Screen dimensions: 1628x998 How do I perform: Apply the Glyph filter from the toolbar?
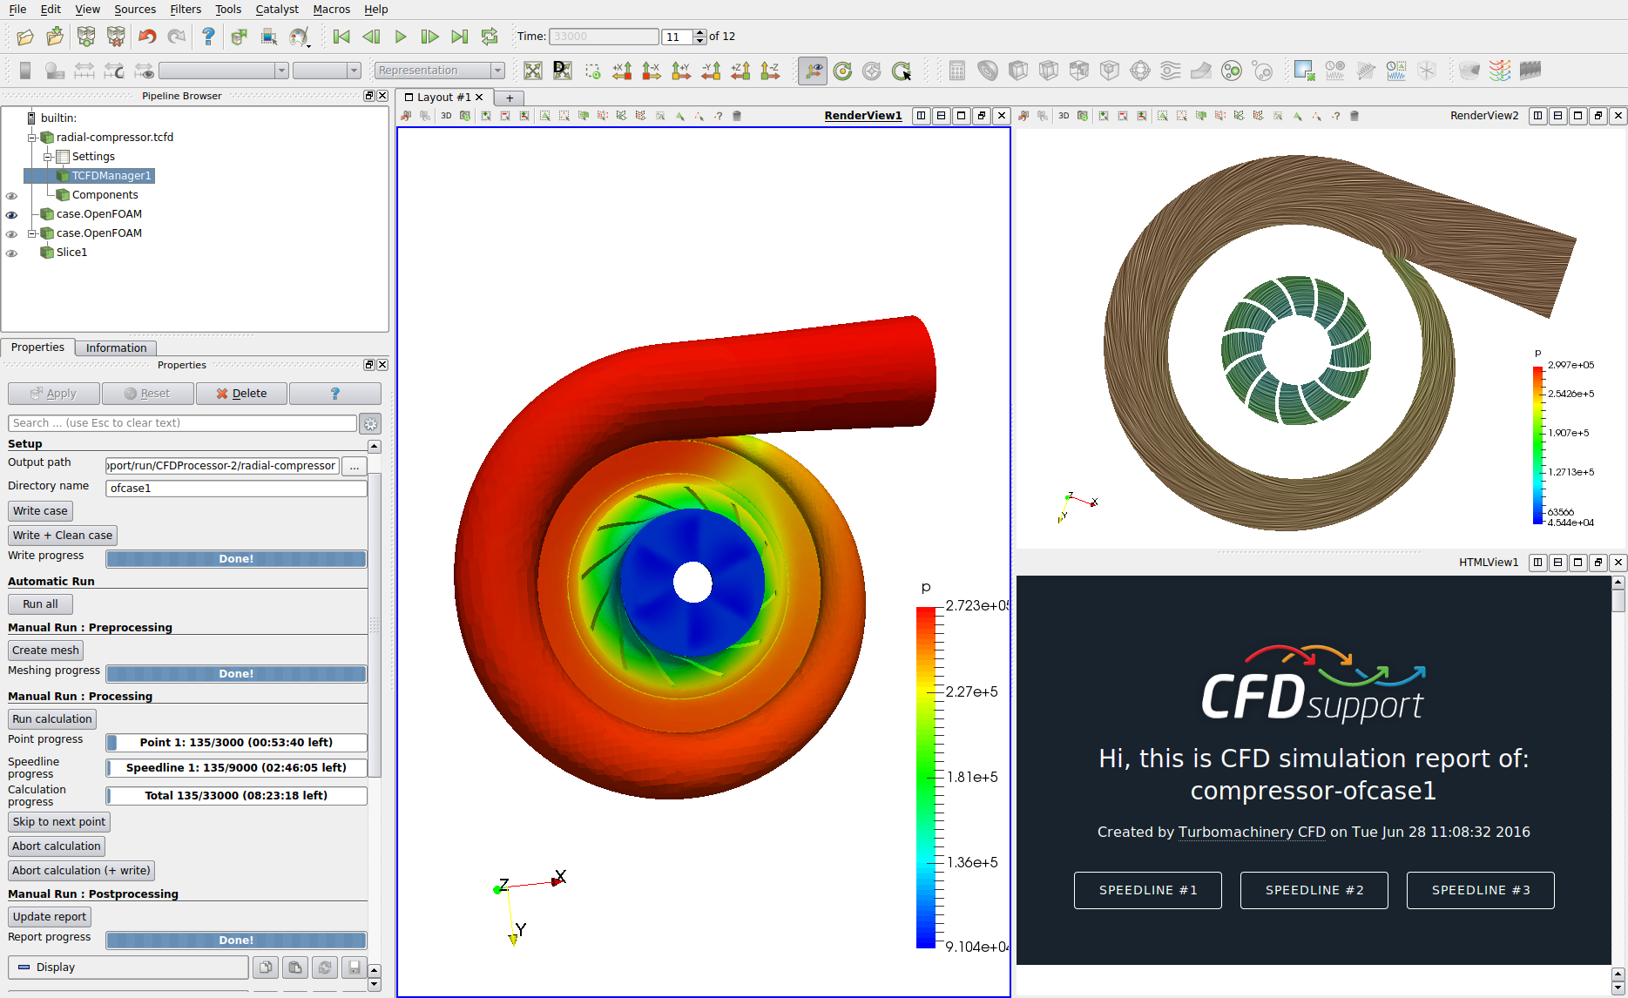(x=1140, y=71)
